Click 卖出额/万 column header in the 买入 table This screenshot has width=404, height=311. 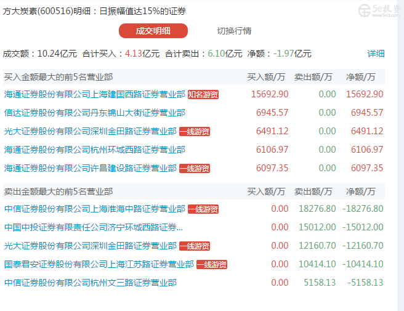click(313, 77)
